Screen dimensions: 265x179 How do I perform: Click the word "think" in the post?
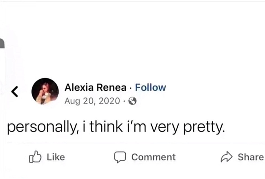[106, 127]
